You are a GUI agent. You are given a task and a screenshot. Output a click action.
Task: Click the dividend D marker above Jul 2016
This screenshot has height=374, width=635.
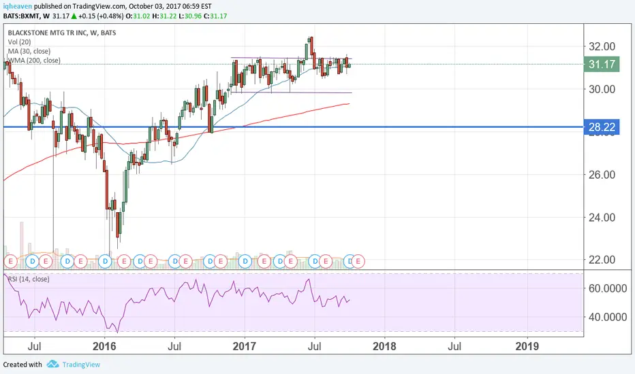175,262
